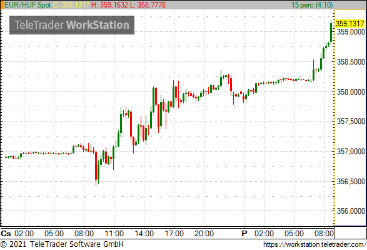Click the 11:00 time axis label
The width and height of the screenshot is (367, 250).
(x=114, y=234)
